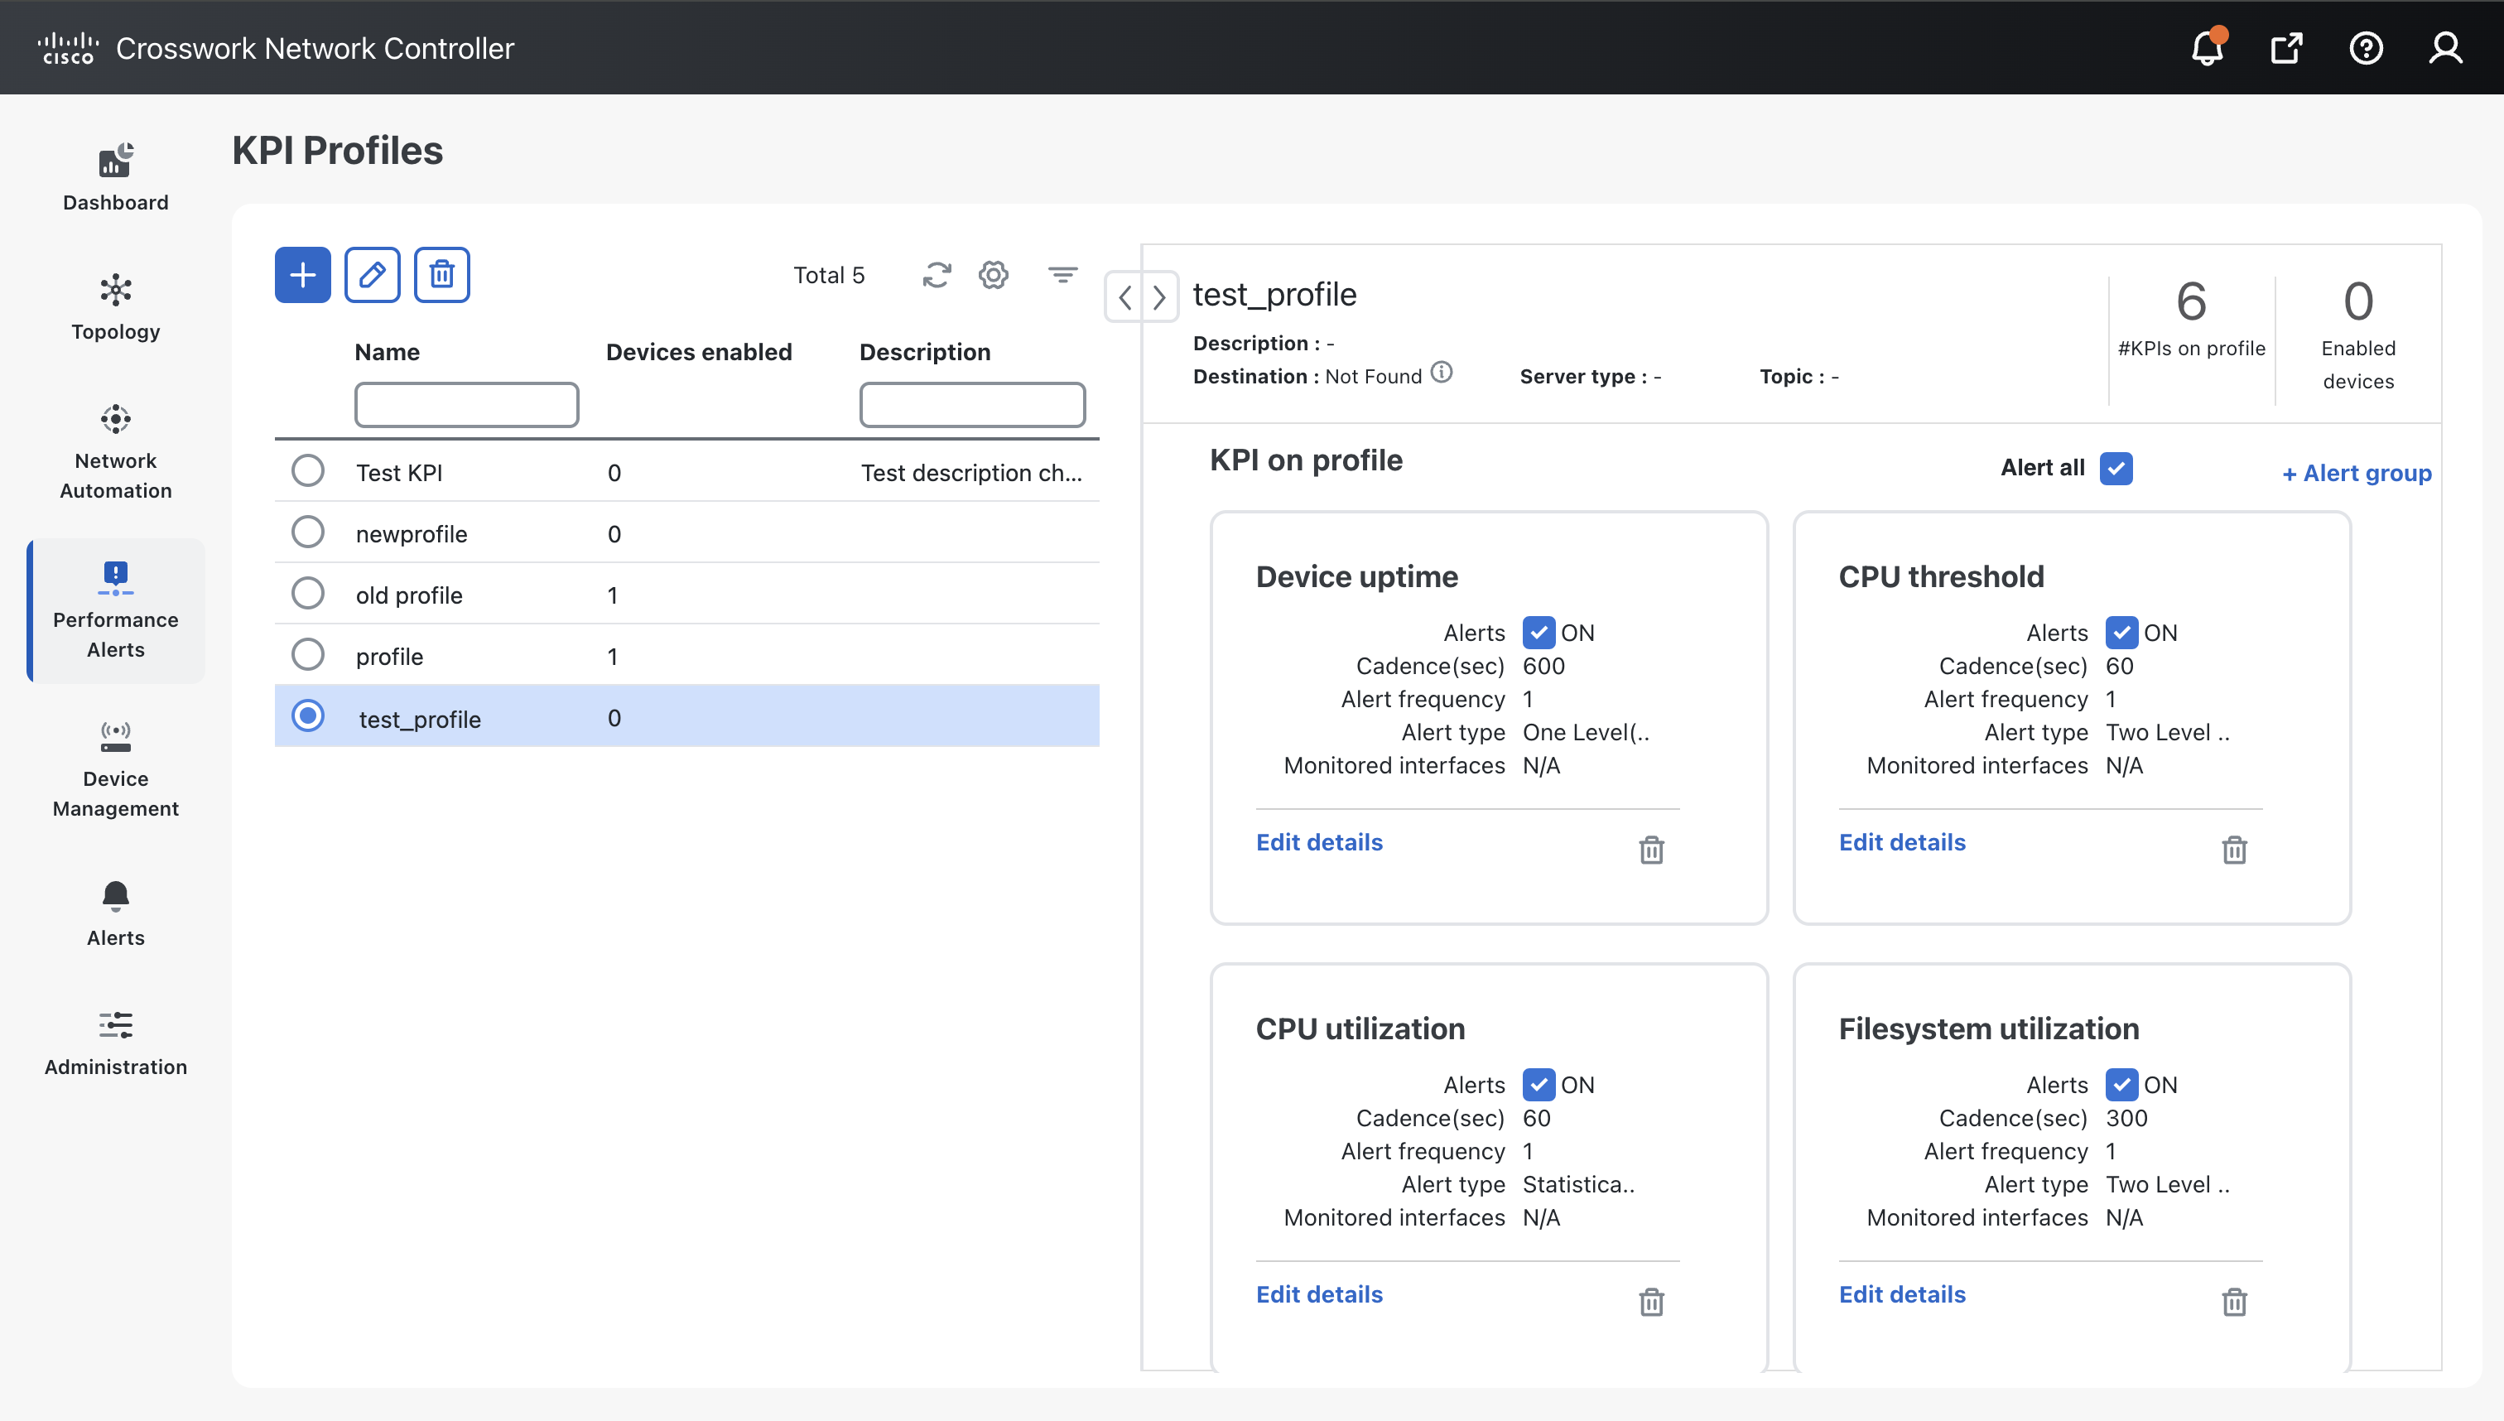2504x1421 pixels.
Task: Select the edit profile pencil icon
Action: click(372, 274)
